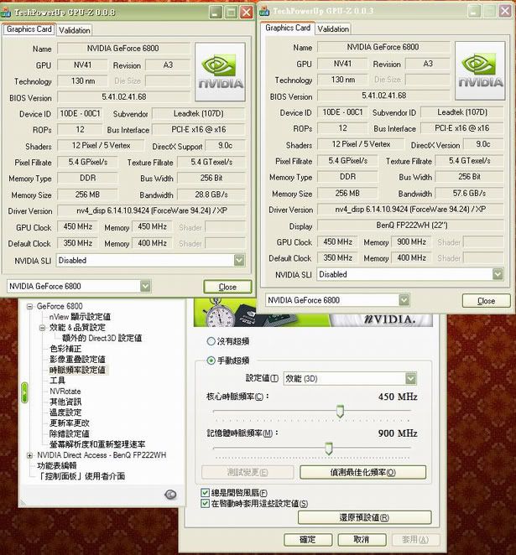Image resolution: width=516 pixels, height=555 pixels.
Task: Click 確定 button
Action: (308, 539)
